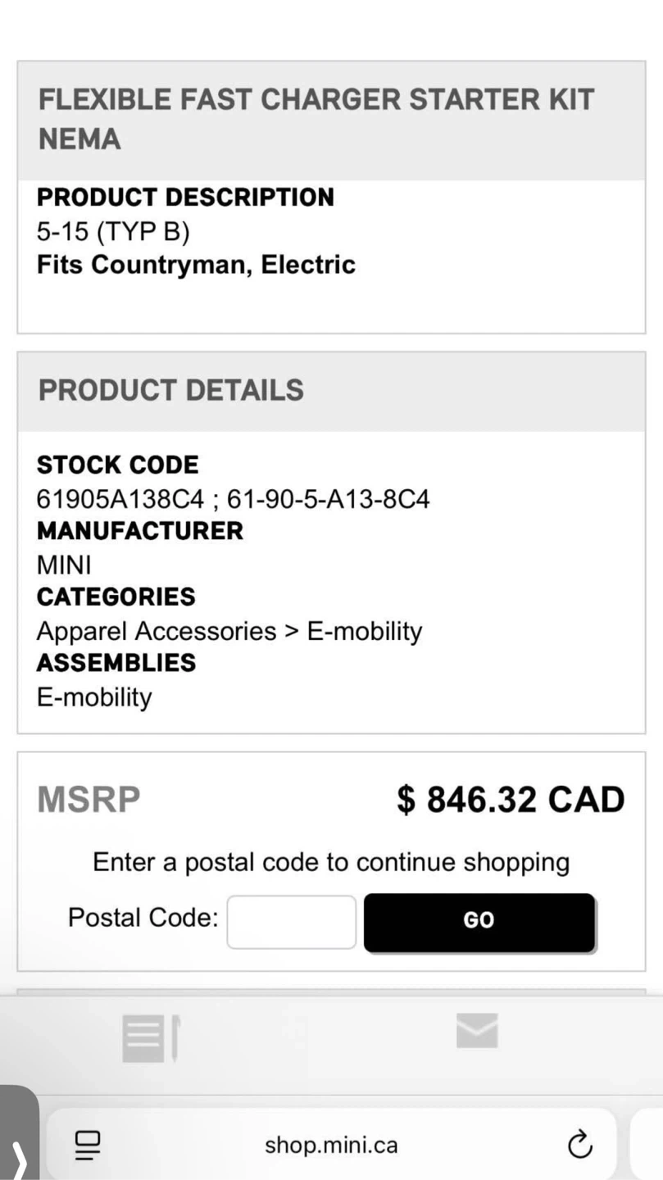Screen dimensions: 663x1180
Task: Focus the Postal Code input field
Action: tap(291, 922)
